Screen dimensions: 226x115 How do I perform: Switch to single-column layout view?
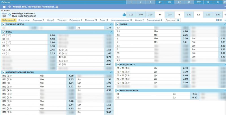pos(221,20)
